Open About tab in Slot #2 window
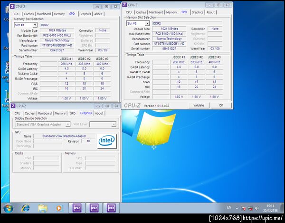The image size is (285, 223). pos(210,12)
